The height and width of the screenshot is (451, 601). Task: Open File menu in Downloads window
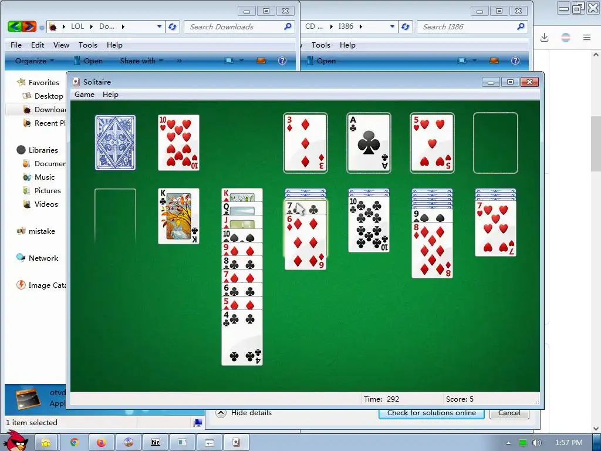16,45
